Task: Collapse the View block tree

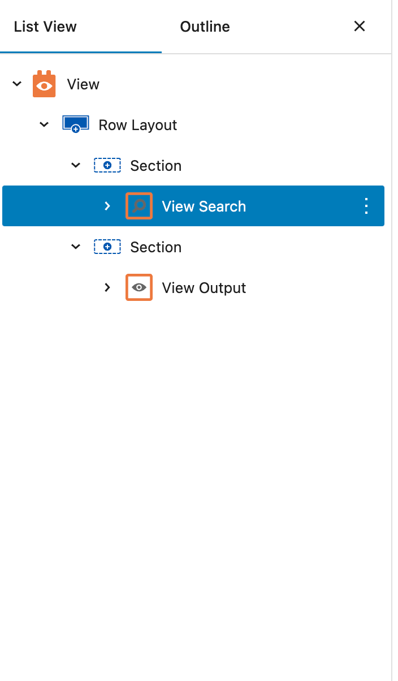Action: pyautogui.click(x=17, y=84)
